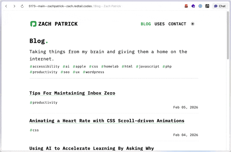Open the USES navigation item
The image size is (231, 152).
pos(160,24)
